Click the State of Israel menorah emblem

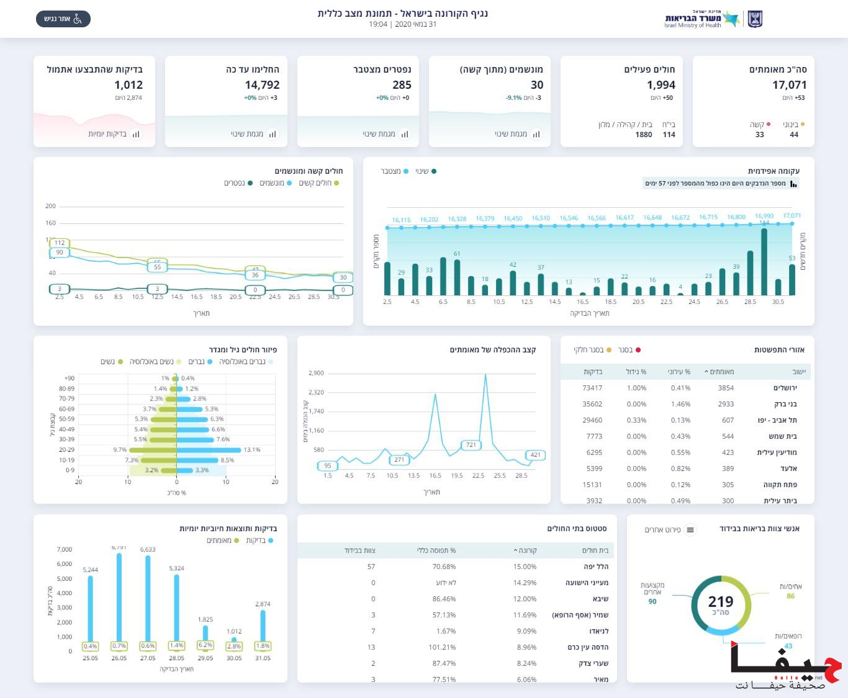754,19
